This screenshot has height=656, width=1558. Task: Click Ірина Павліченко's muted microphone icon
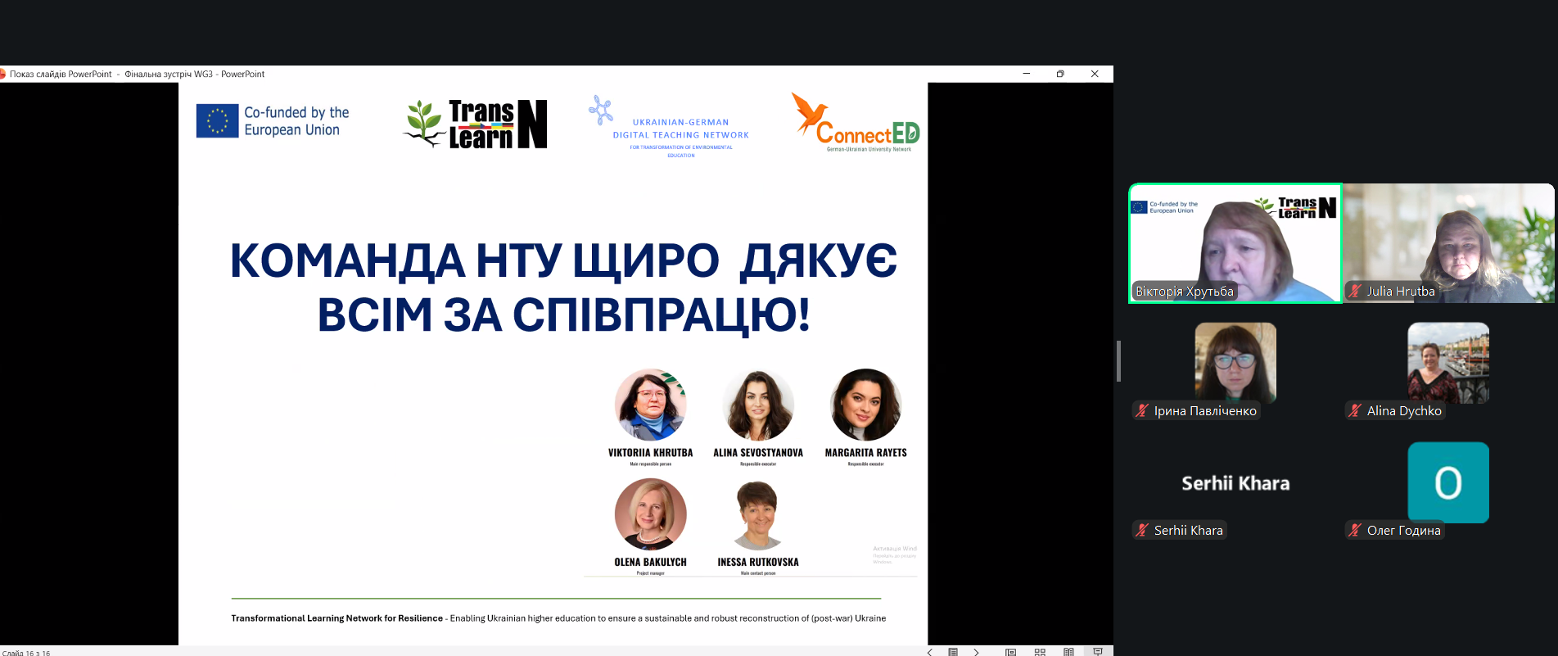click(x=1142, y=410)
